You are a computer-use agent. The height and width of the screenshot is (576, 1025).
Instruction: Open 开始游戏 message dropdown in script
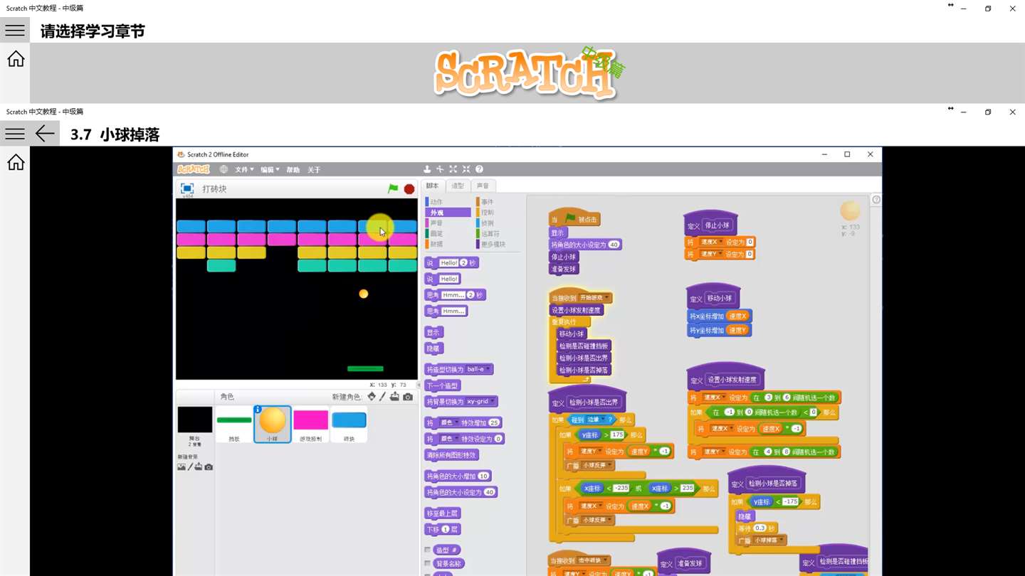coord(594,298)
